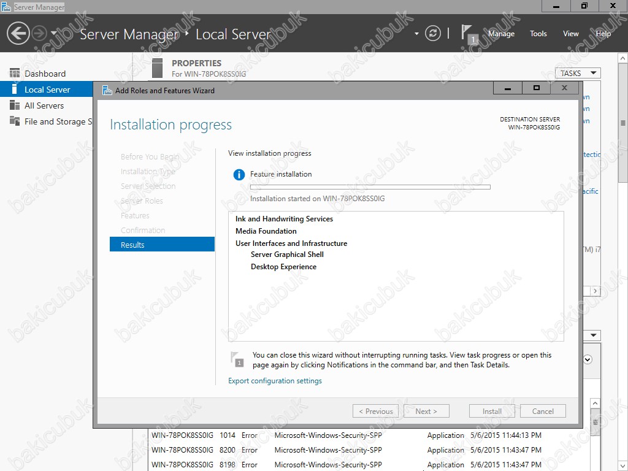Image resolution: width=628 pixels, height=471 pixels.
Task: Click the Confirmation wizard step
Action: [143, 231]
